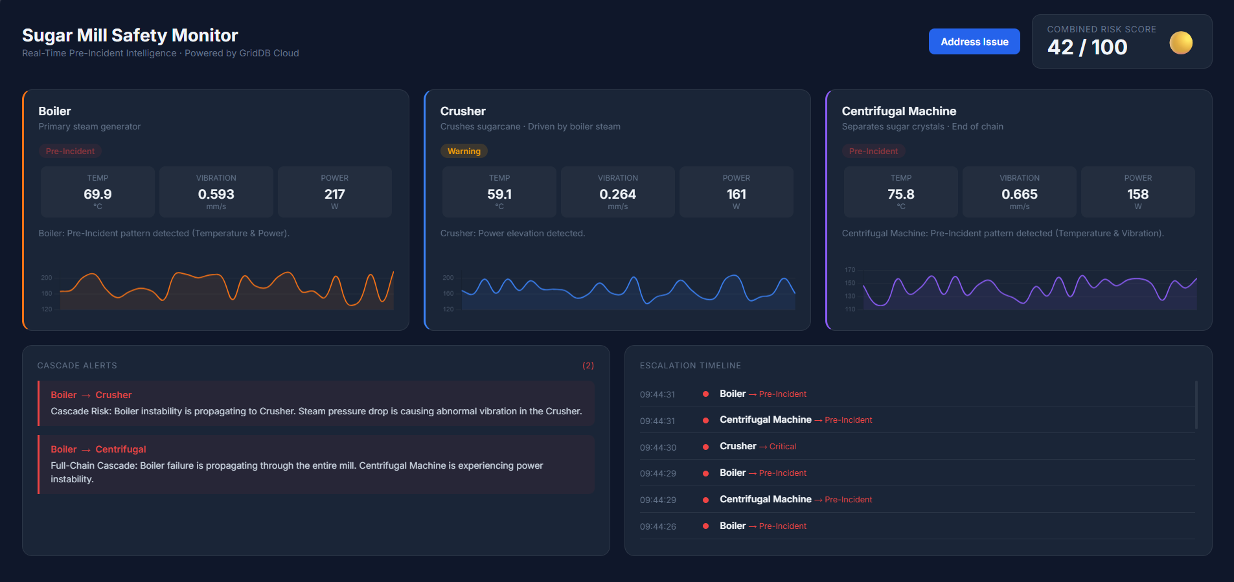Select the Crusher VIBRATION 0.264 metric tile
This screenshot has width=1234, height=582.
pyautogui.click(x=617, y=192)
